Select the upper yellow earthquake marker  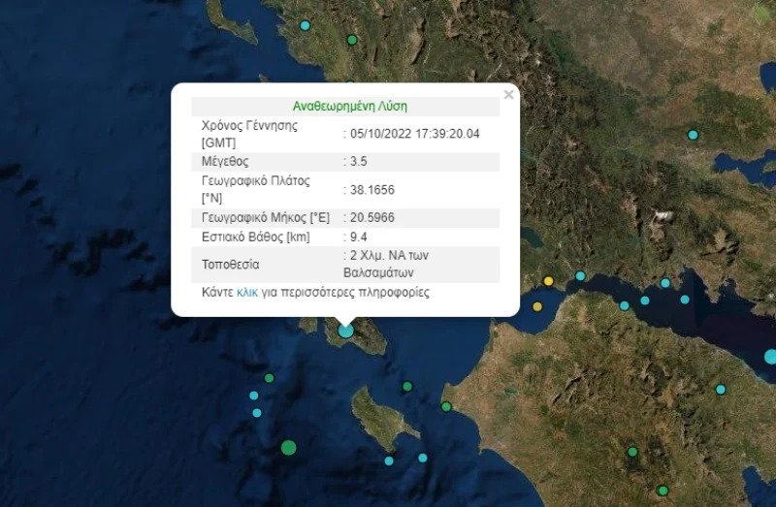coord(548,281)
